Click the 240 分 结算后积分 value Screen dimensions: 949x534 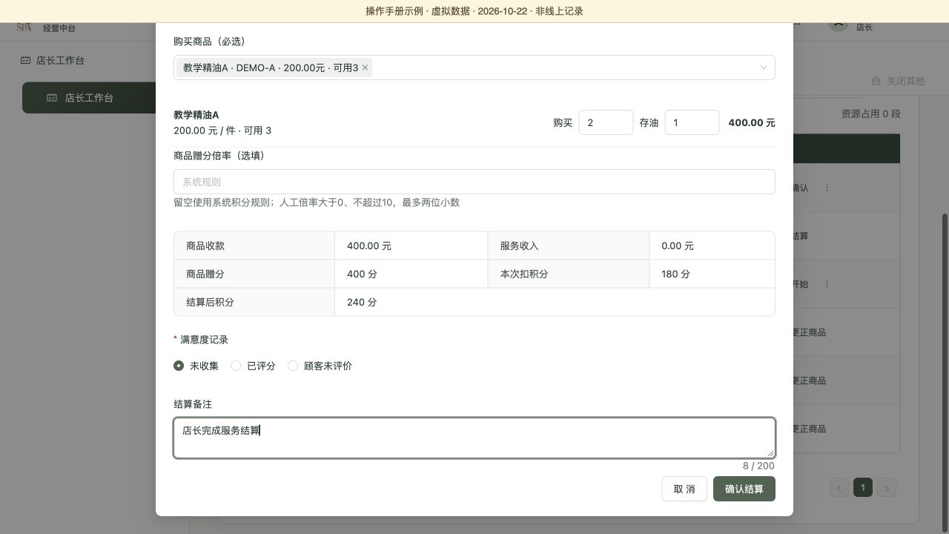tap(362, 302)
